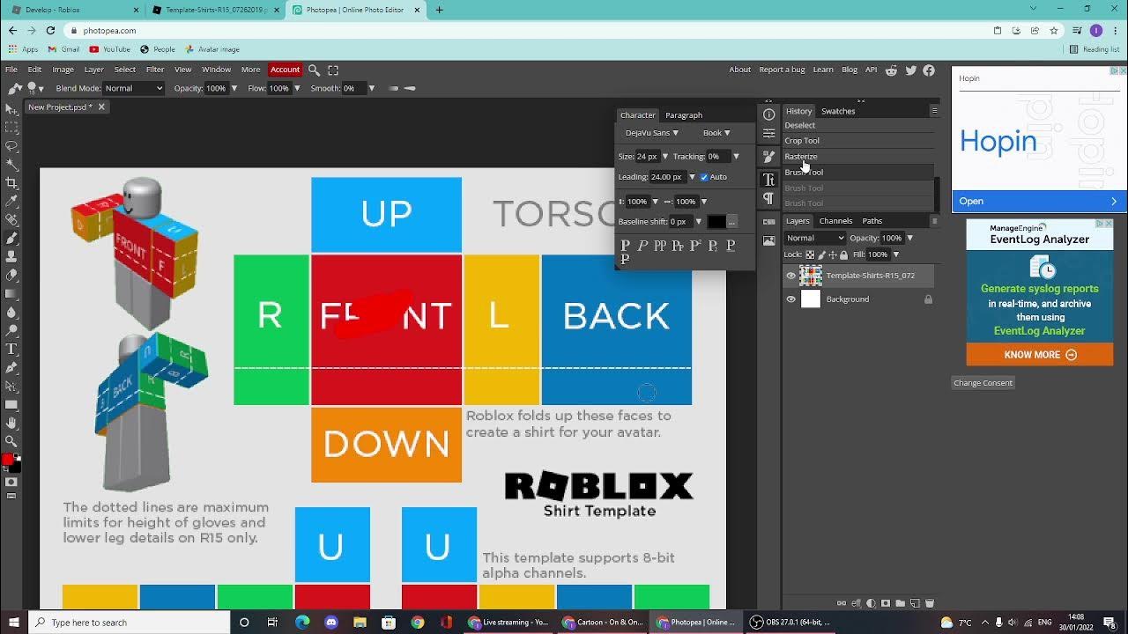Screen dimensions: 1128x634
Task: Switch to the Channels tab
Action: pyautogui.click(x=835, y=221)
